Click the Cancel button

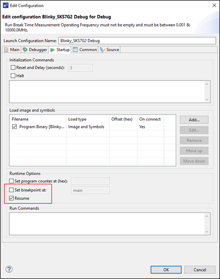[200, 270]
